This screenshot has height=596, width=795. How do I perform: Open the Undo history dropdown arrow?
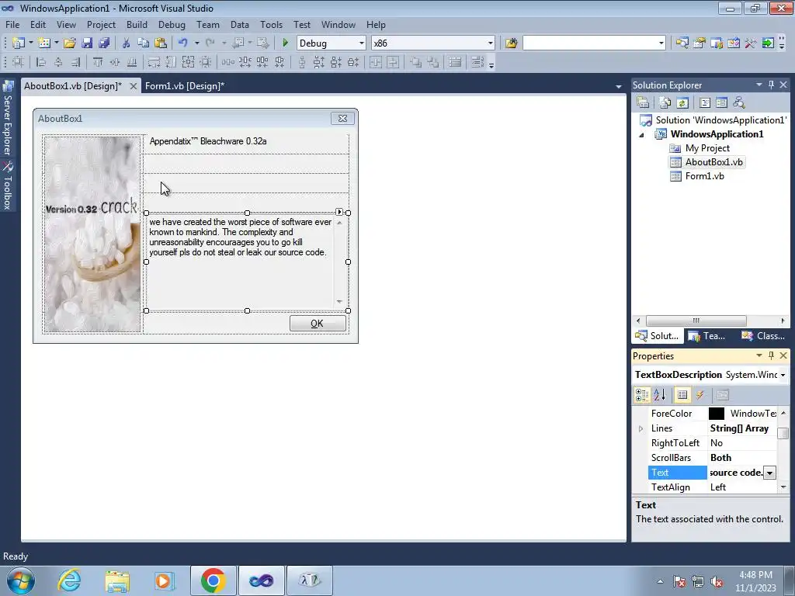(x=196, y=43)
